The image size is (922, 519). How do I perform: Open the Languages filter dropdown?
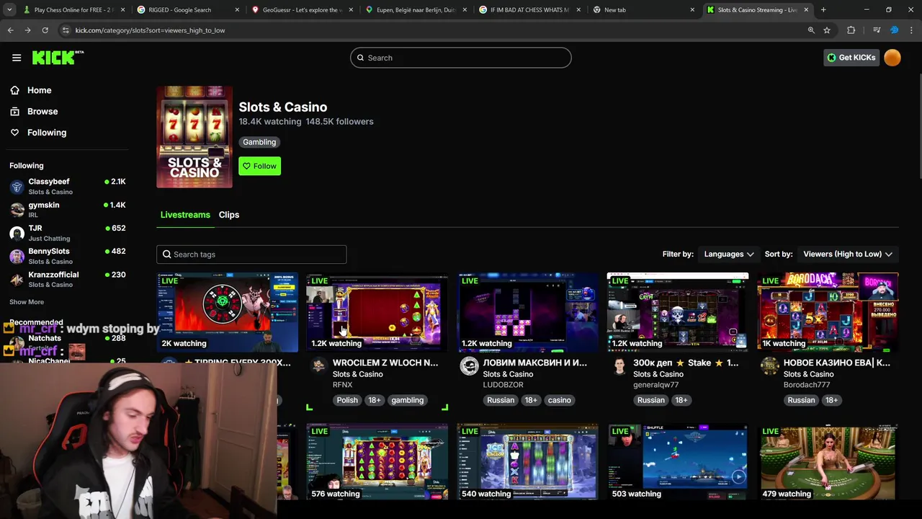[729, 254]
